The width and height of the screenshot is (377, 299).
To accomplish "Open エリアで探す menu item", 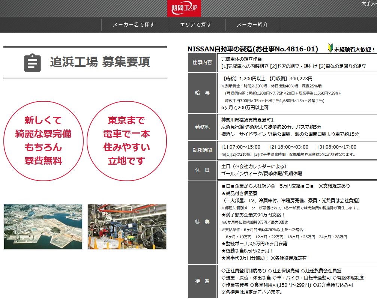I will 196,24.
